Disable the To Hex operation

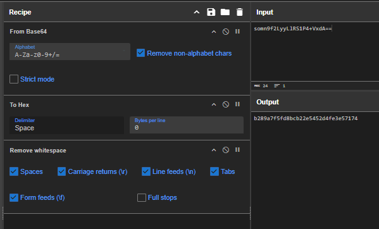(226, 104)
